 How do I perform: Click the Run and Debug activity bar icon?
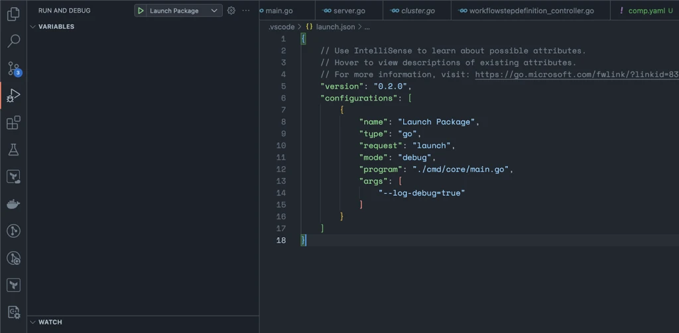point(13,95)
